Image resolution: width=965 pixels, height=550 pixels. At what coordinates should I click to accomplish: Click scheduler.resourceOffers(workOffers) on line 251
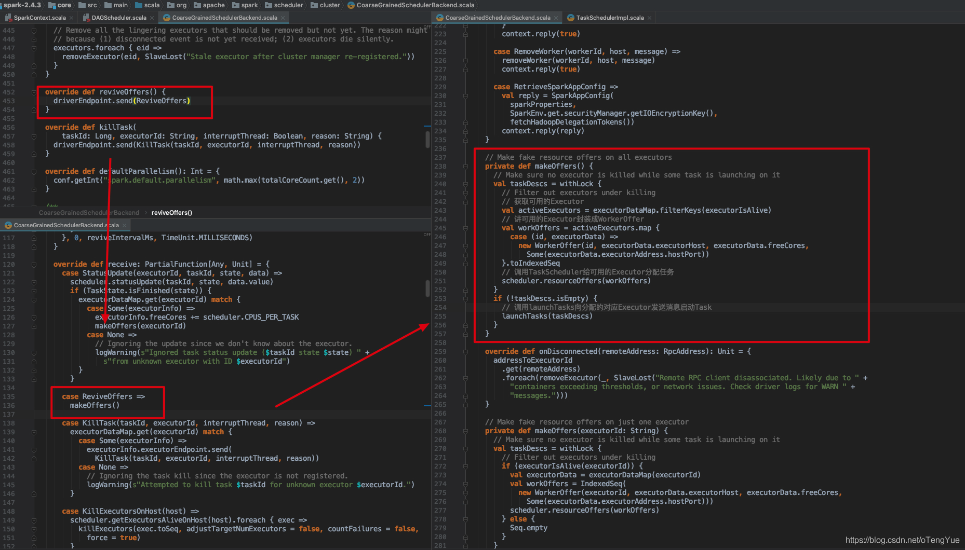point(576,281)
